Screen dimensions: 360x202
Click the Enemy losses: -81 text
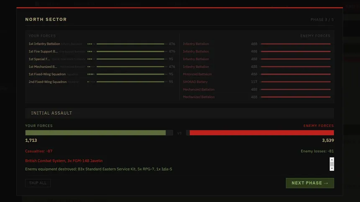(317, 151)
